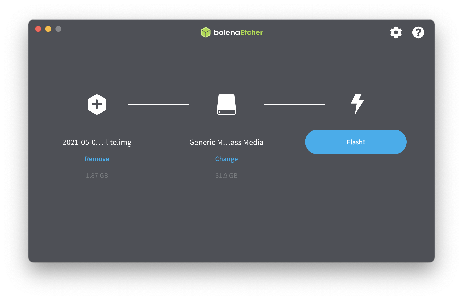The image size is (463, 300).
Task: Click the balenaEtcher logo
Action: point(231,32)
